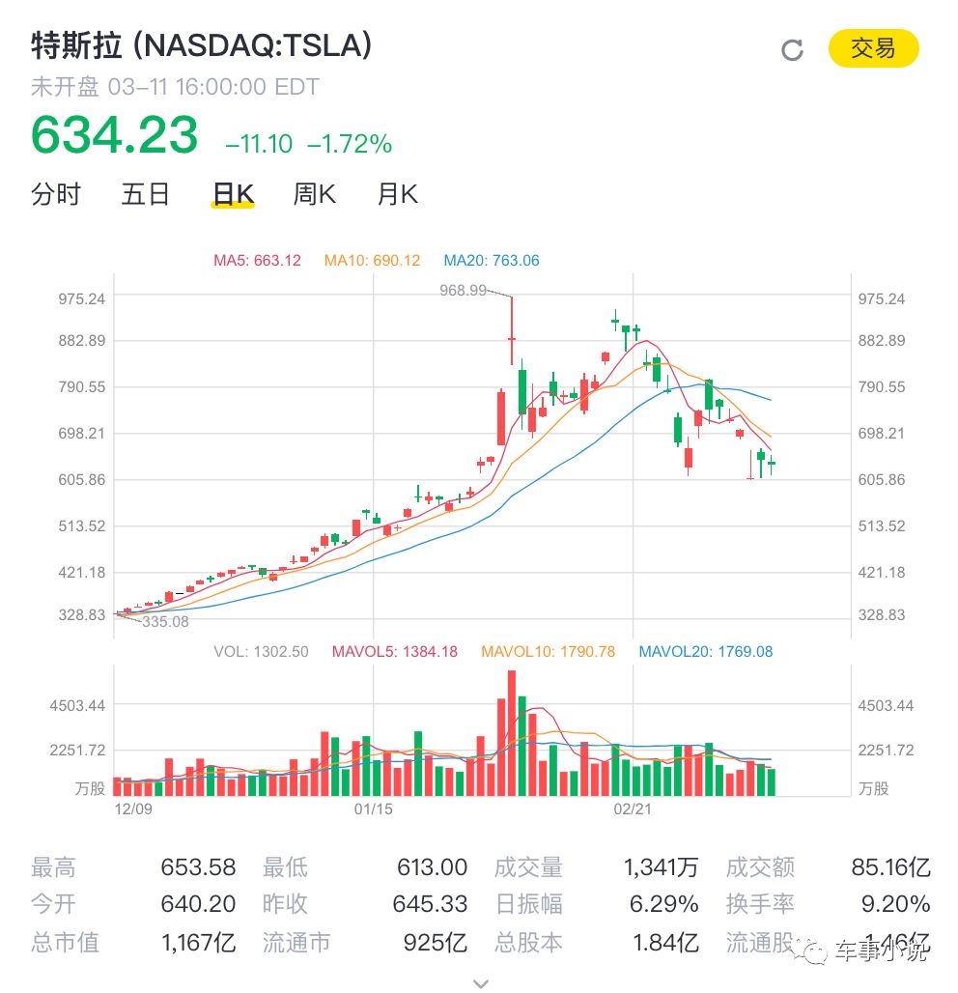The width and height of the screenshot is (958, 993).
Task: Switch to the 五日 five-day tab
Action: 145,194
